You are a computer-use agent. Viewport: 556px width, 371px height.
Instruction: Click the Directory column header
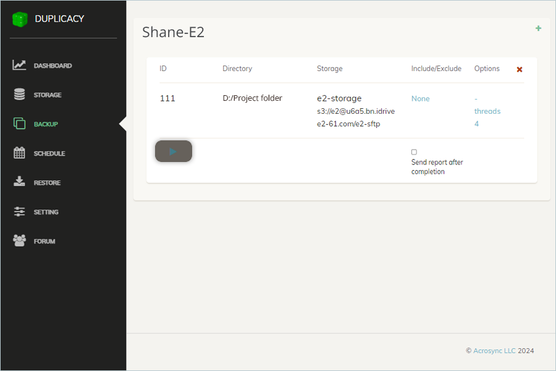click(x=237, y=69)
